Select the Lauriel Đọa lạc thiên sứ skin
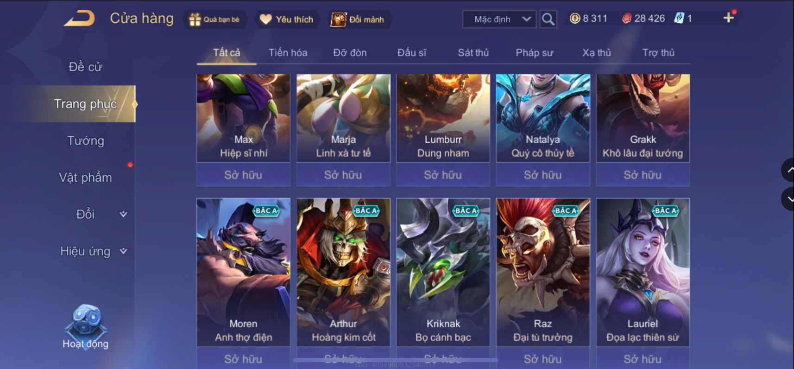The width and height of the screenshot is (794, 369). tap(643, 272)
